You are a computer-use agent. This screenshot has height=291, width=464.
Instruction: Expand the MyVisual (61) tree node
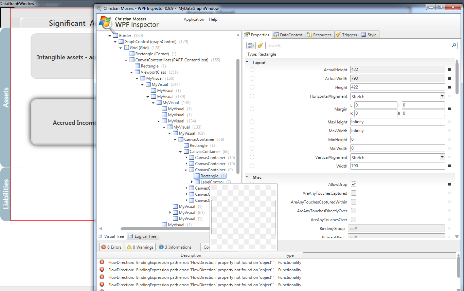tap(170, 213)
